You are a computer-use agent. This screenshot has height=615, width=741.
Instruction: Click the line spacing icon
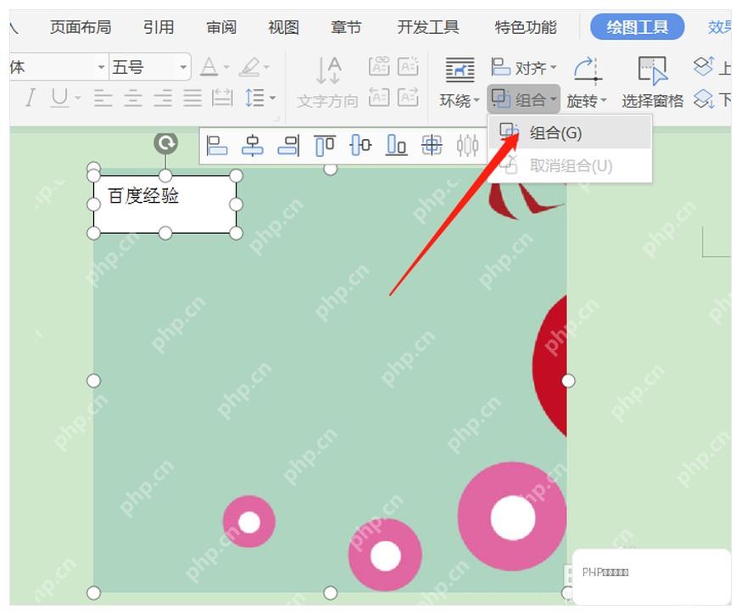(254, 98)
